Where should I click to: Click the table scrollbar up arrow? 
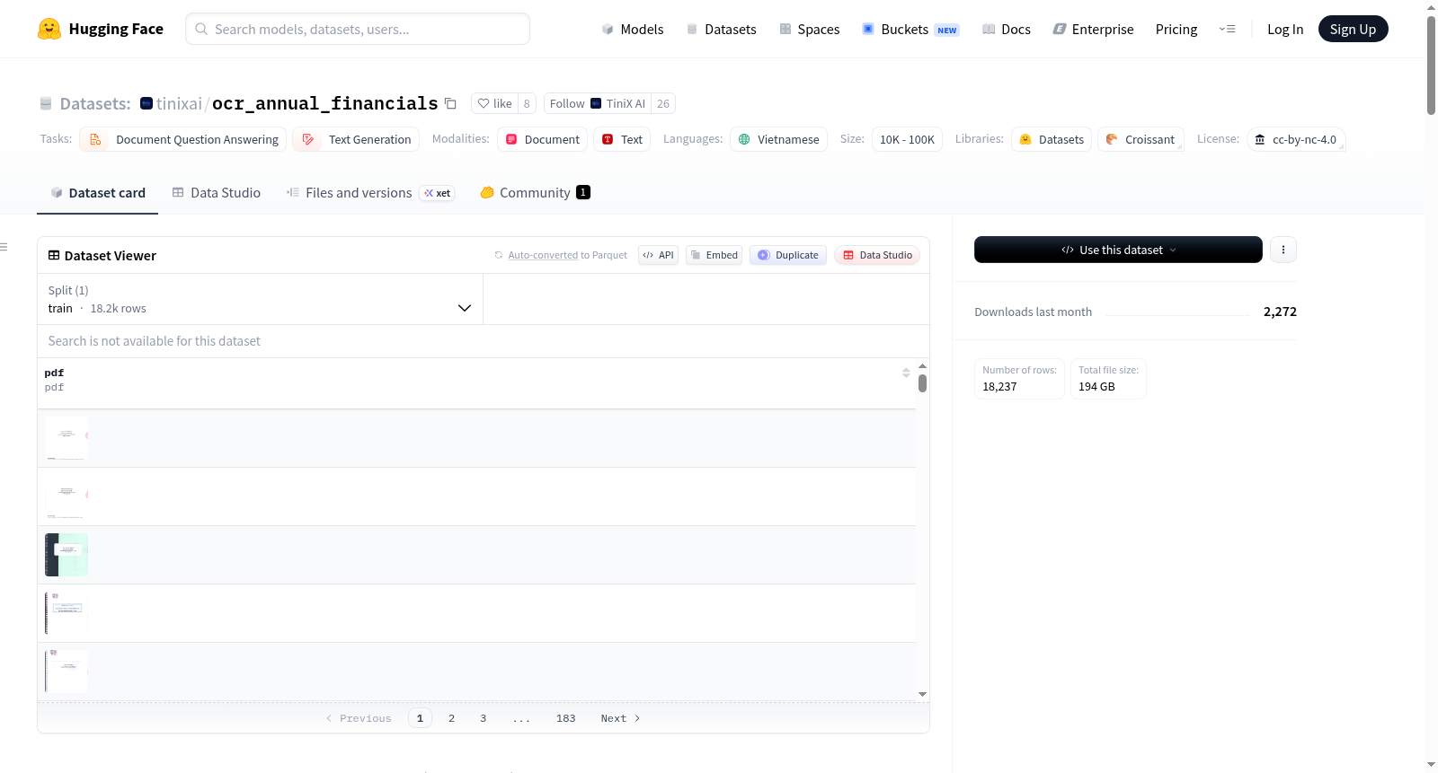tap(922, 366)
